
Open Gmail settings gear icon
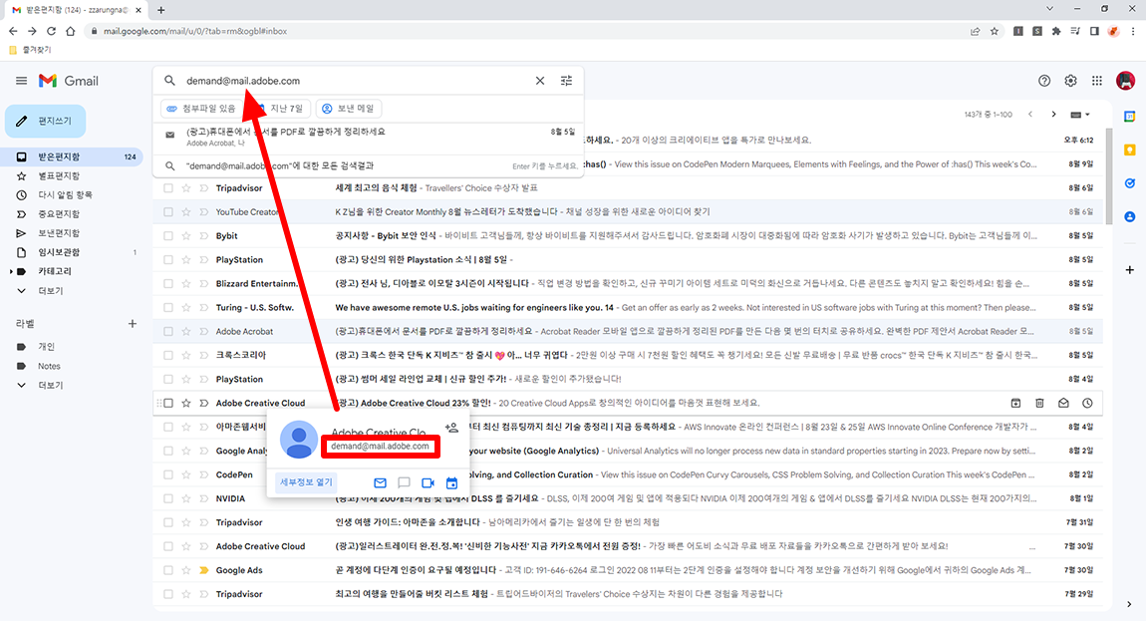[1070, 81]
